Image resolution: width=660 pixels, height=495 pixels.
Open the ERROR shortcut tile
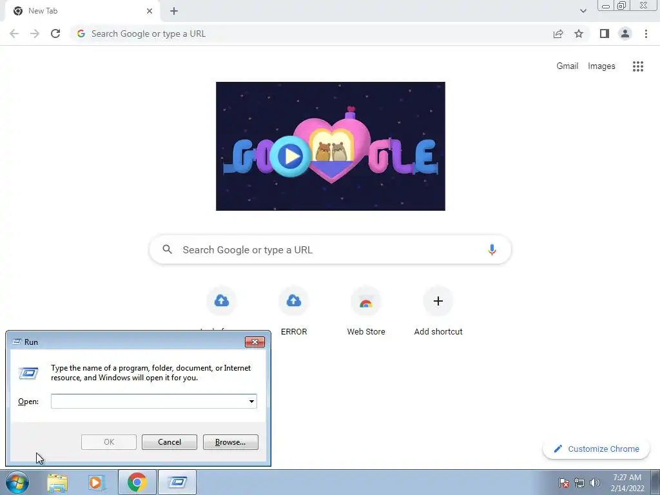[294, 311]
